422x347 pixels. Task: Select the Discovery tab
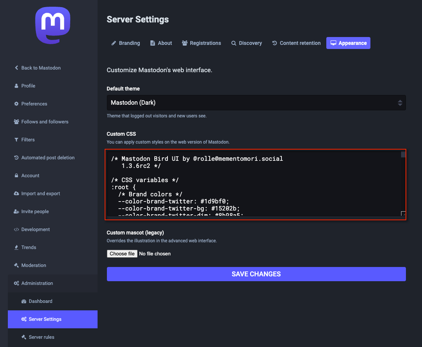(x=247, y=43)
